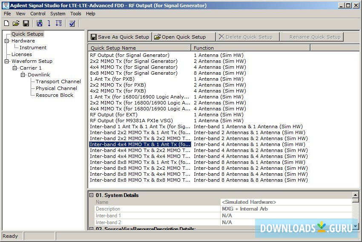Collapse the 01. System Details section

91,195
